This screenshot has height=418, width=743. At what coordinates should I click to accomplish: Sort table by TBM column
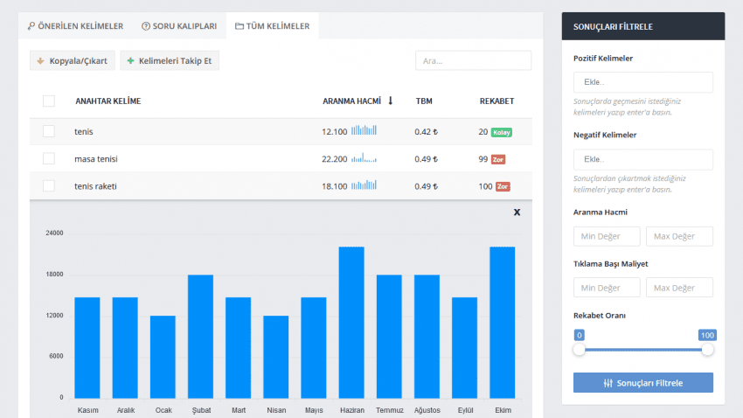[x=424, y=101]
